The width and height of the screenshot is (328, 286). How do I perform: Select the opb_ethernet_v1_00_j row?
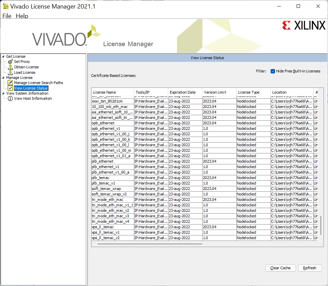tap(205, 134)
